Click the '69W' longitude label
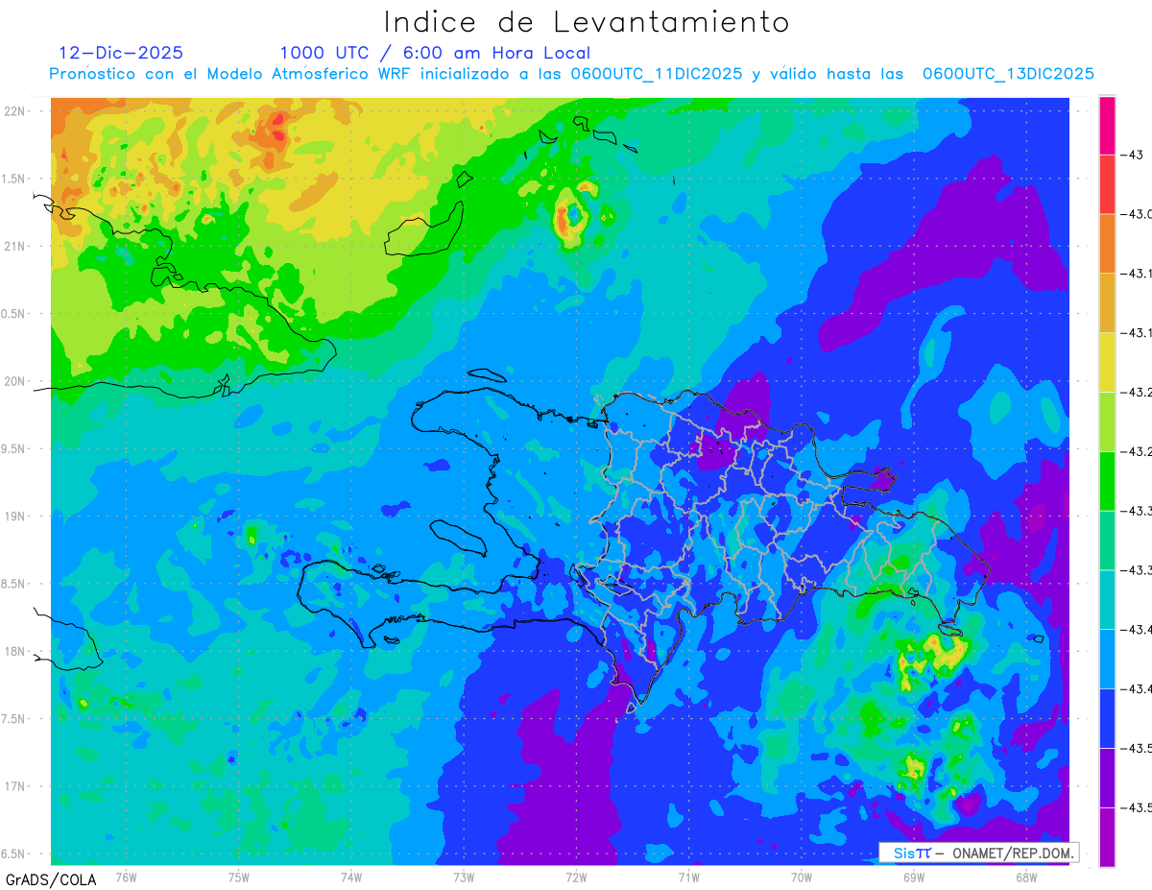Image resolution: width=1152 pixels, height=890 pixels. point(914,877)
